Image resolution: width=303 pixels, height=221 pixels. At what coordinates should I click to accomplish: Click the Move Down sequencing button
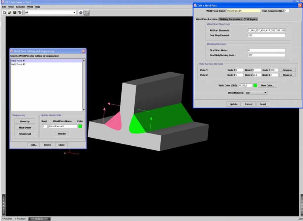25,128
